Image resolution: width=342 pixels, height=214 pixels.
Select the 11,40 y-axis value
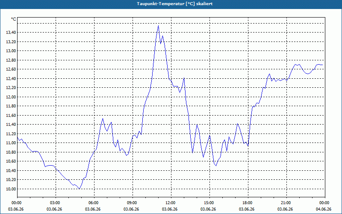click(11, 125)
